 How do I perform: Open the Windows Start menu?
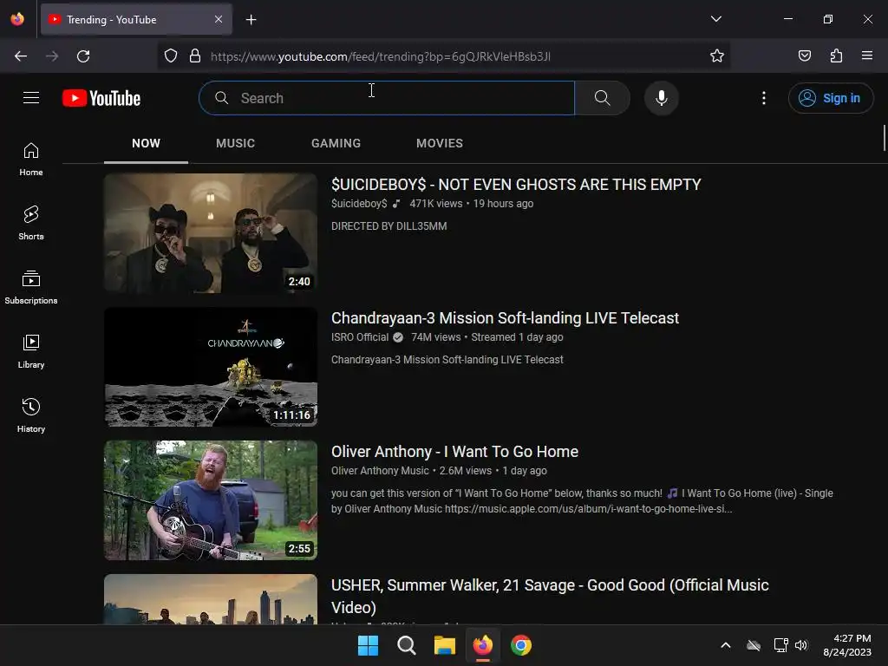[x=368, y=645]
